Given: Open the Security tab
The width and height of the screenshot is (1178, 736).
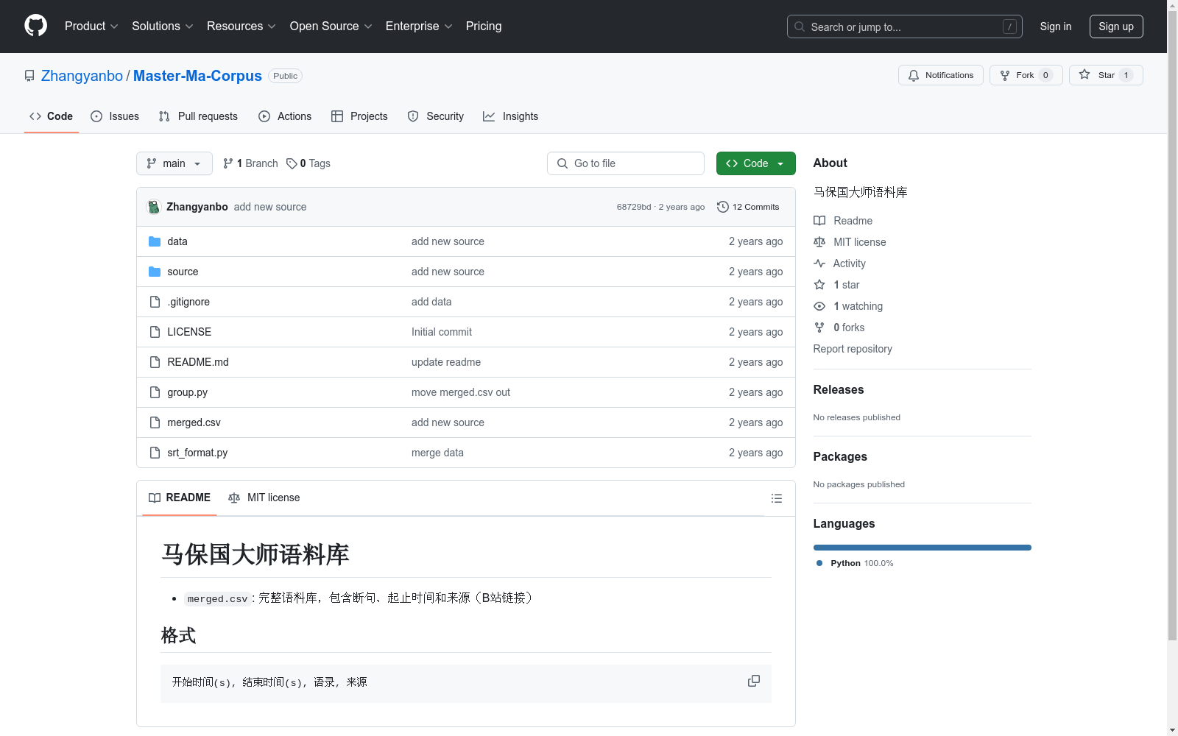Looking at the screenshot, I should (436, 116).
